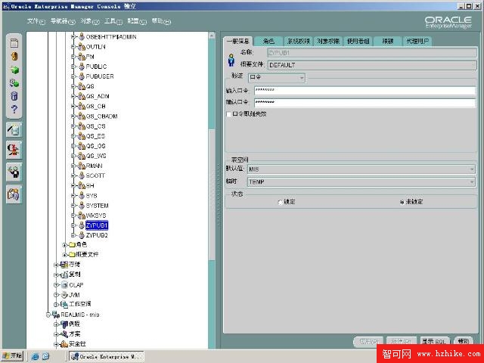Click the pencil edit tool icon in sidebar
The height and width of the screenshot is (363, 484).
click(14, 129)
